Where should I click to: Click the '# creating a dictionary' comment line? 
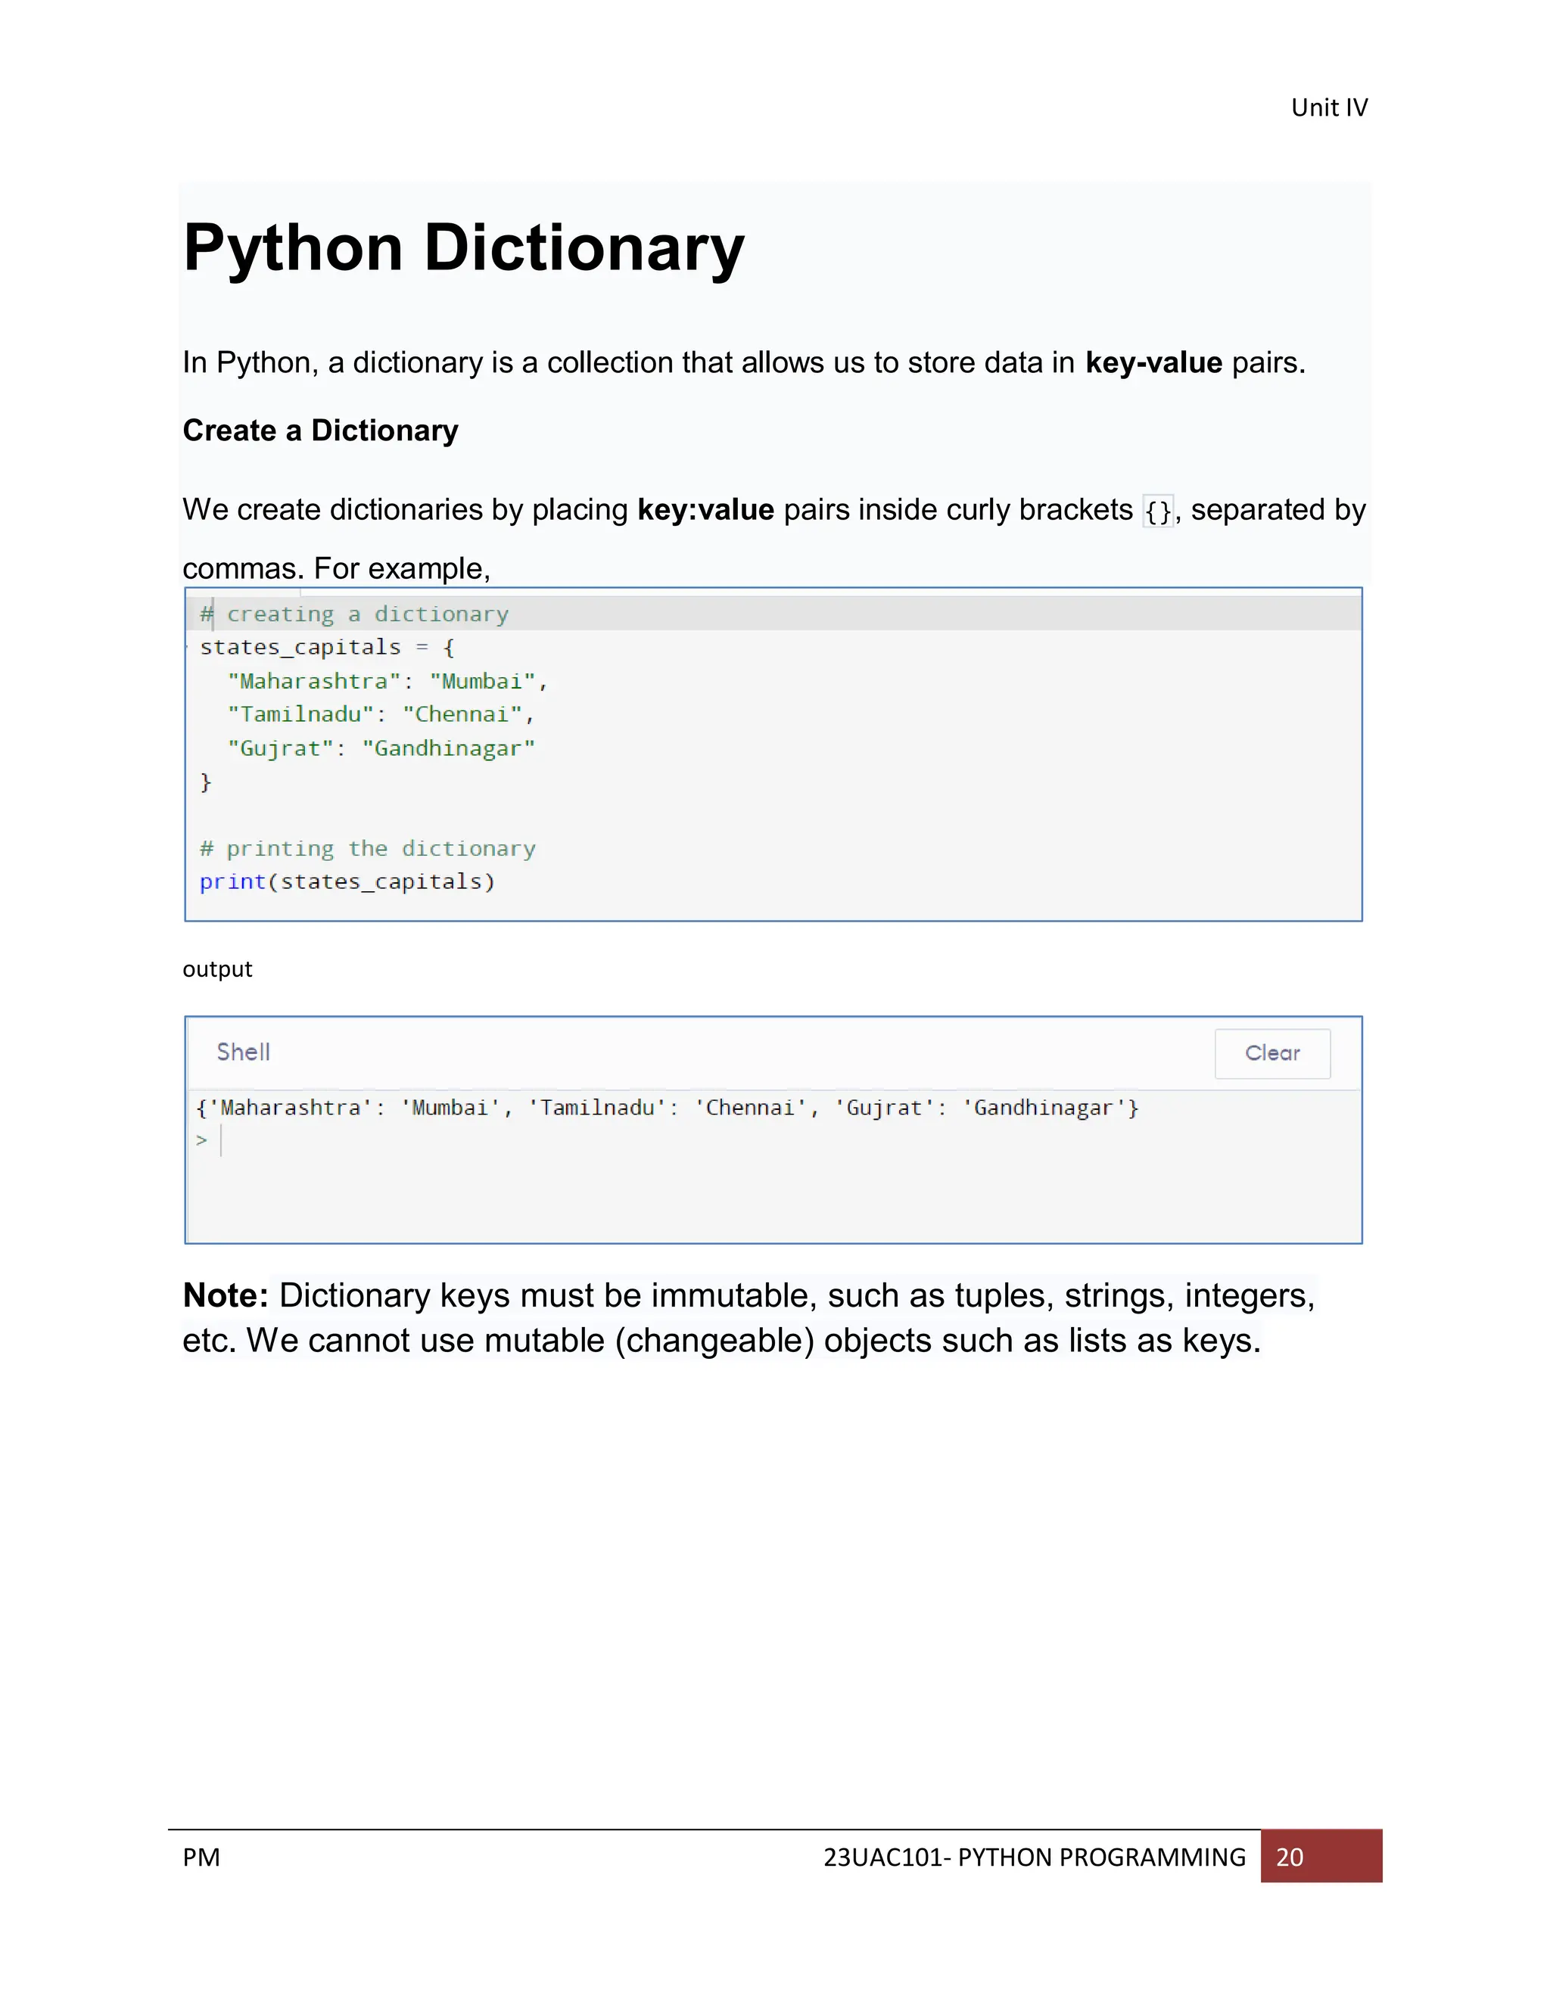coord(354,614)
